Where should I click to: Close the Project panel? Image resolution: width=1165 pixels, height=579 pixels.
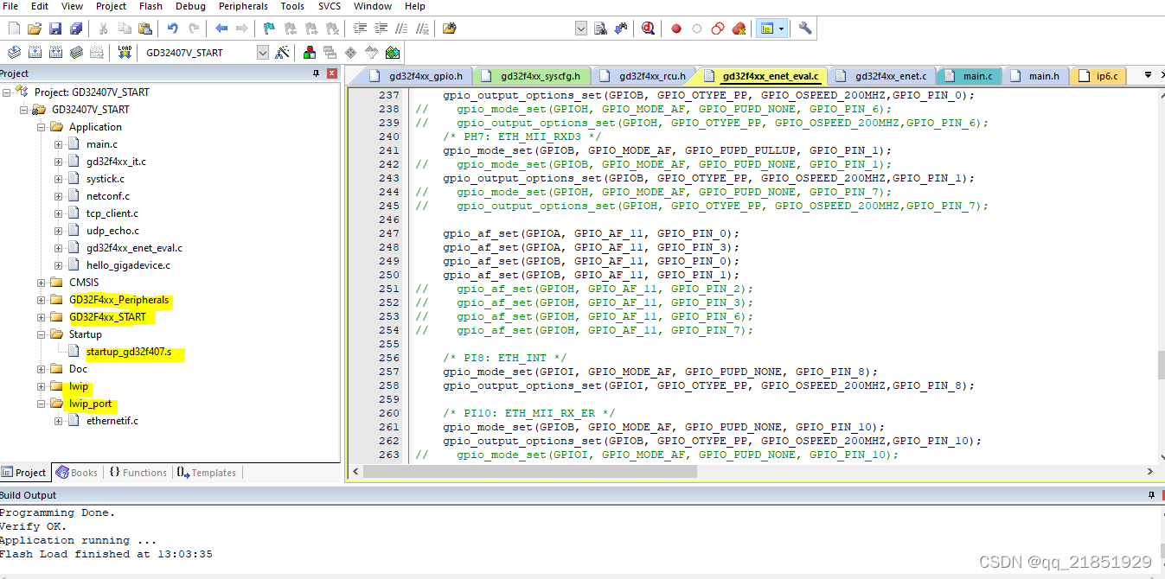tap(332, 73)
